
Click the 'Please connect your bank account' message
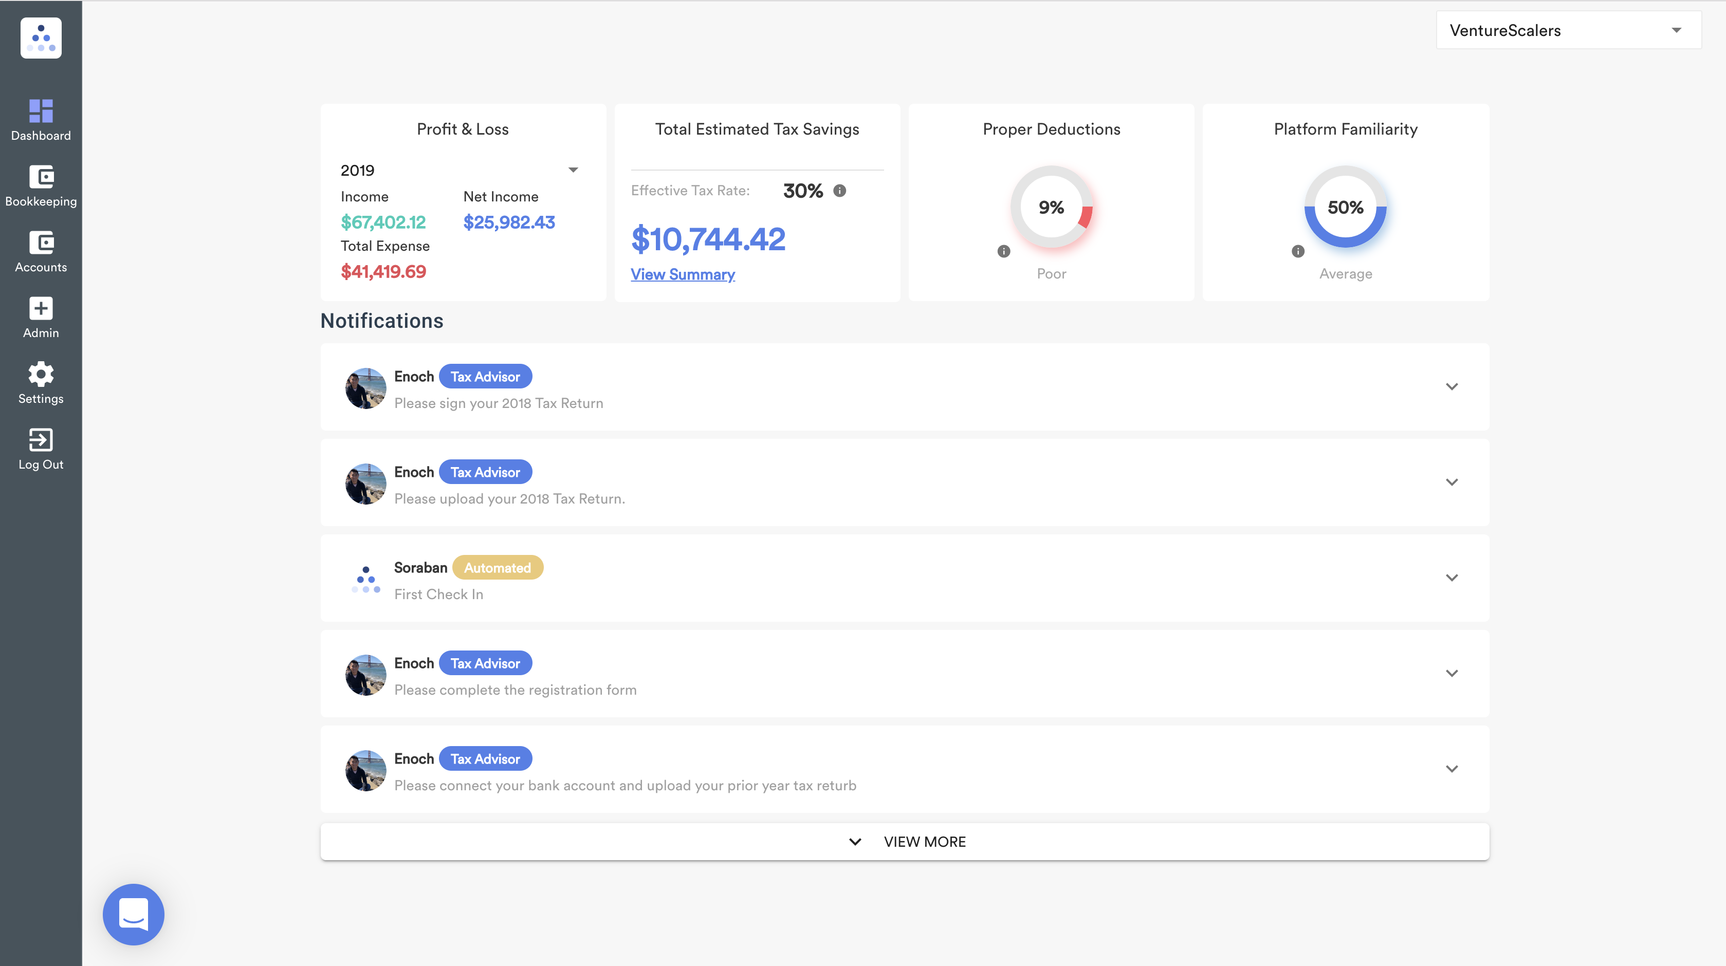pos(625,785)
